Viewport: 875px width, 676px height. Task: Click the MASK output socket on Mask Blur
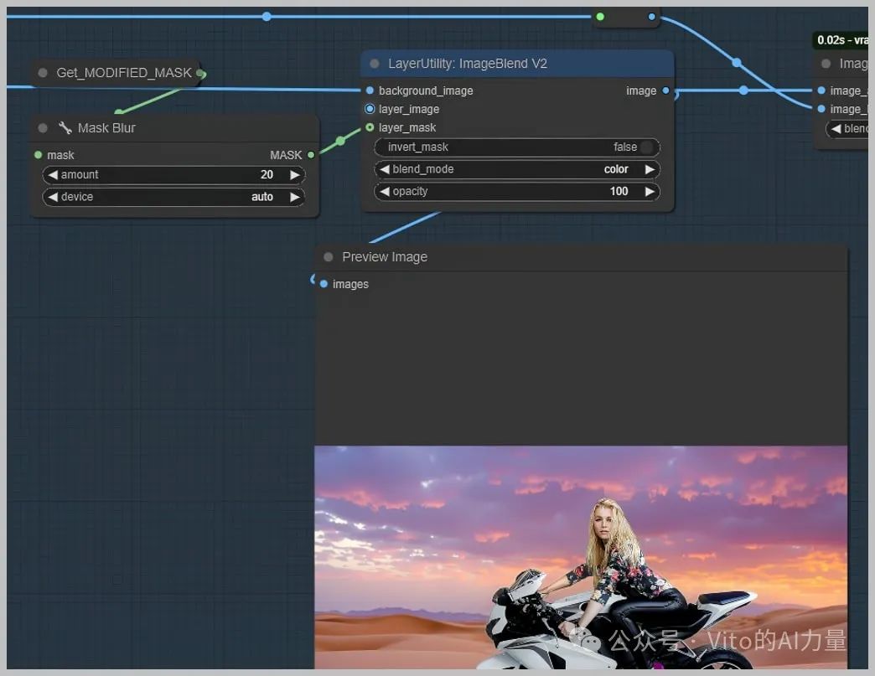pyautogui.click(x=311, y=154)
